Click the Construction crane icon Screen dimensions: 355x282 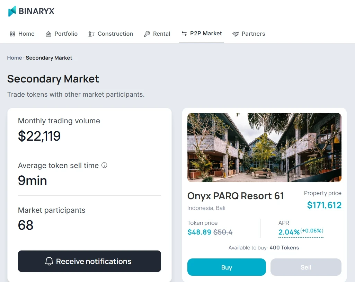coord(91,34)
